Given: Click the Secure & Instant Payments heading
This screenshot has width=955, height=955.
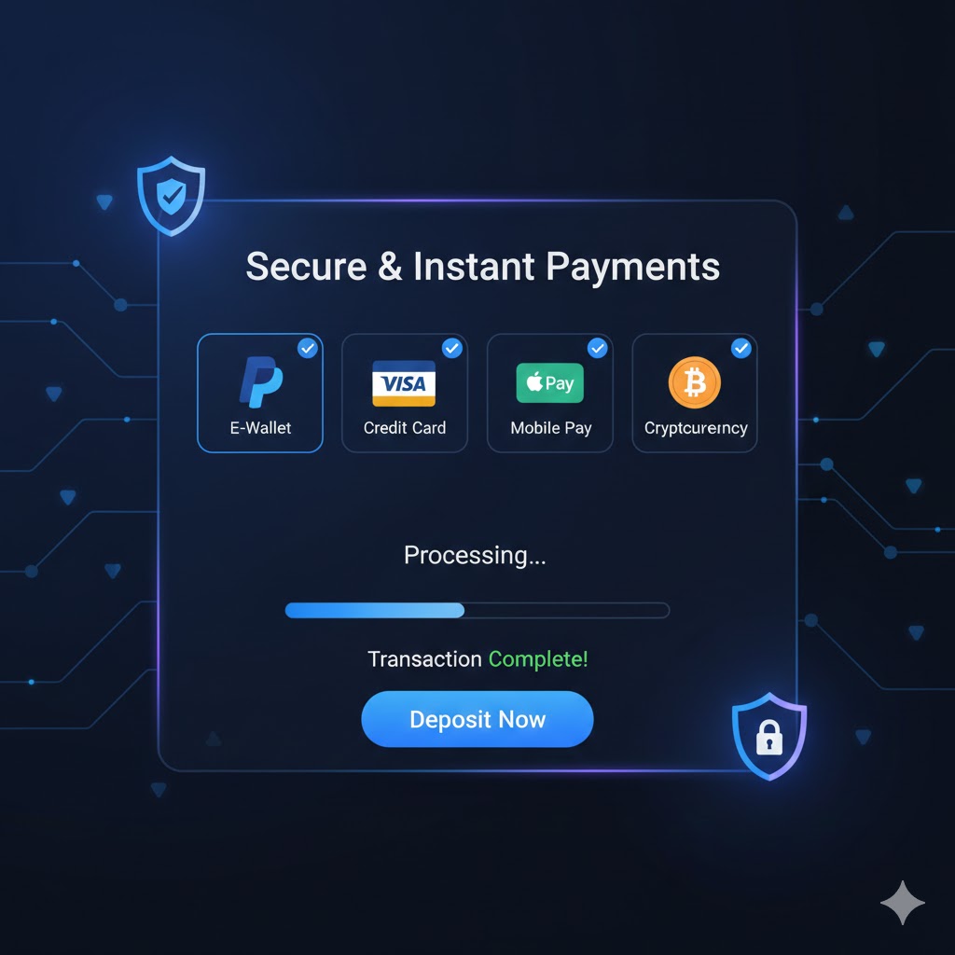Looking at the screenshot, I should 482,268.
